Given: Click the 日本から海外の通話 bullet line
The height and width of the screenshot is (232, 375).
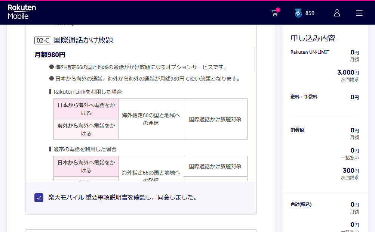Looking at the screenshot, I should point(148,79).
